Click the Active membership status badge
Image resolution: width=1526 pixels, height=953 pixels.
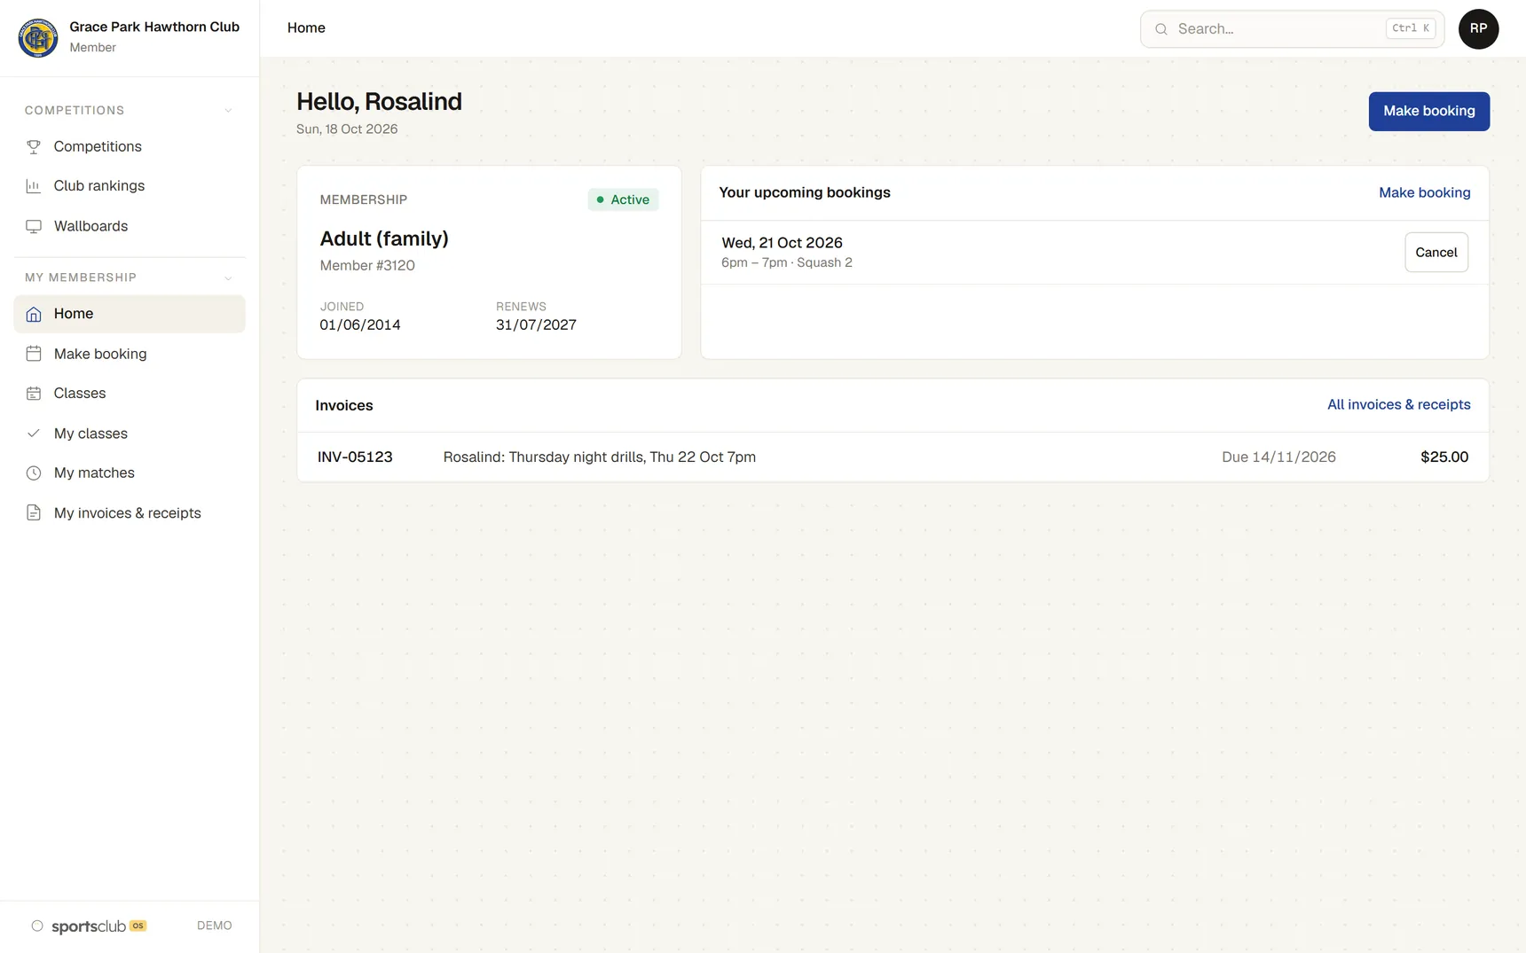point(623,200)
